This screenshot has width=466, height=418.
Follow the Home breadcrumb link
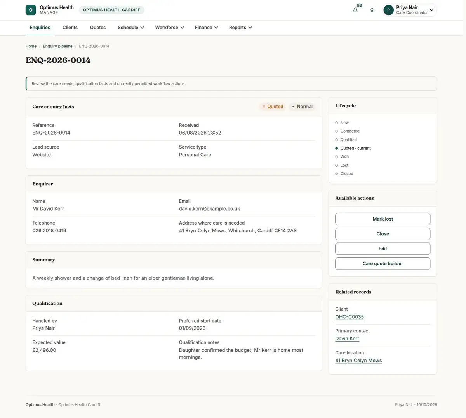(31, 46)
